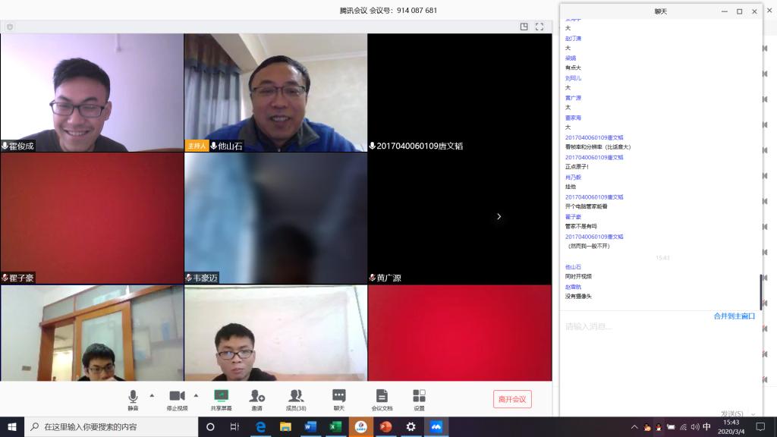Viewport: 777px width, 437px height.
Task: Open the 设置 settings icon
Action: coord(419,398)
